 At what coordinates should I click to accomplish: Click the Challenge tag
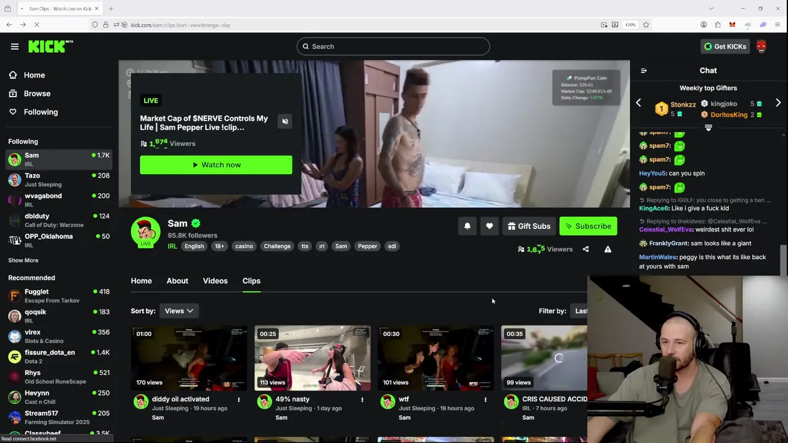tap(277, 246)
